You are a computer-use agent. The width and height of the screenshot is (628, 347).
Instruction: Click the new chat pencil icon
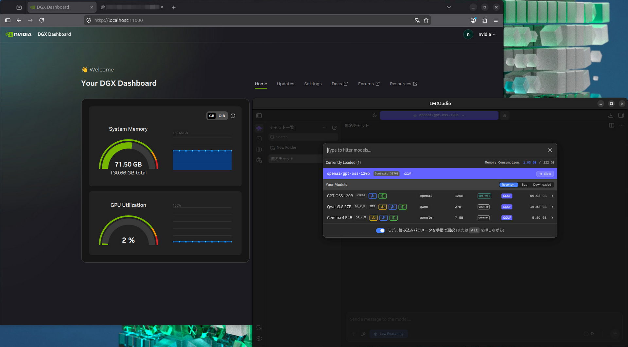click(334, 128)
